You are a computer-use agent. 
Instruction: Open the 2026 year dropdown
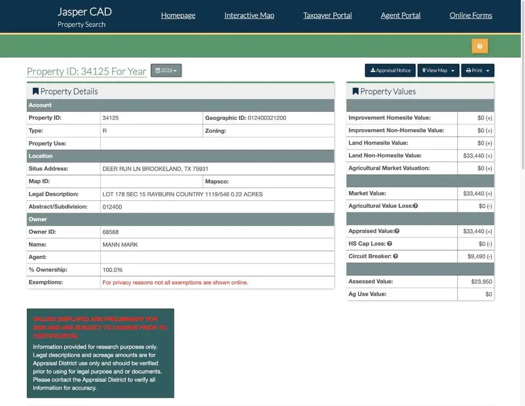tap(166, 71)
